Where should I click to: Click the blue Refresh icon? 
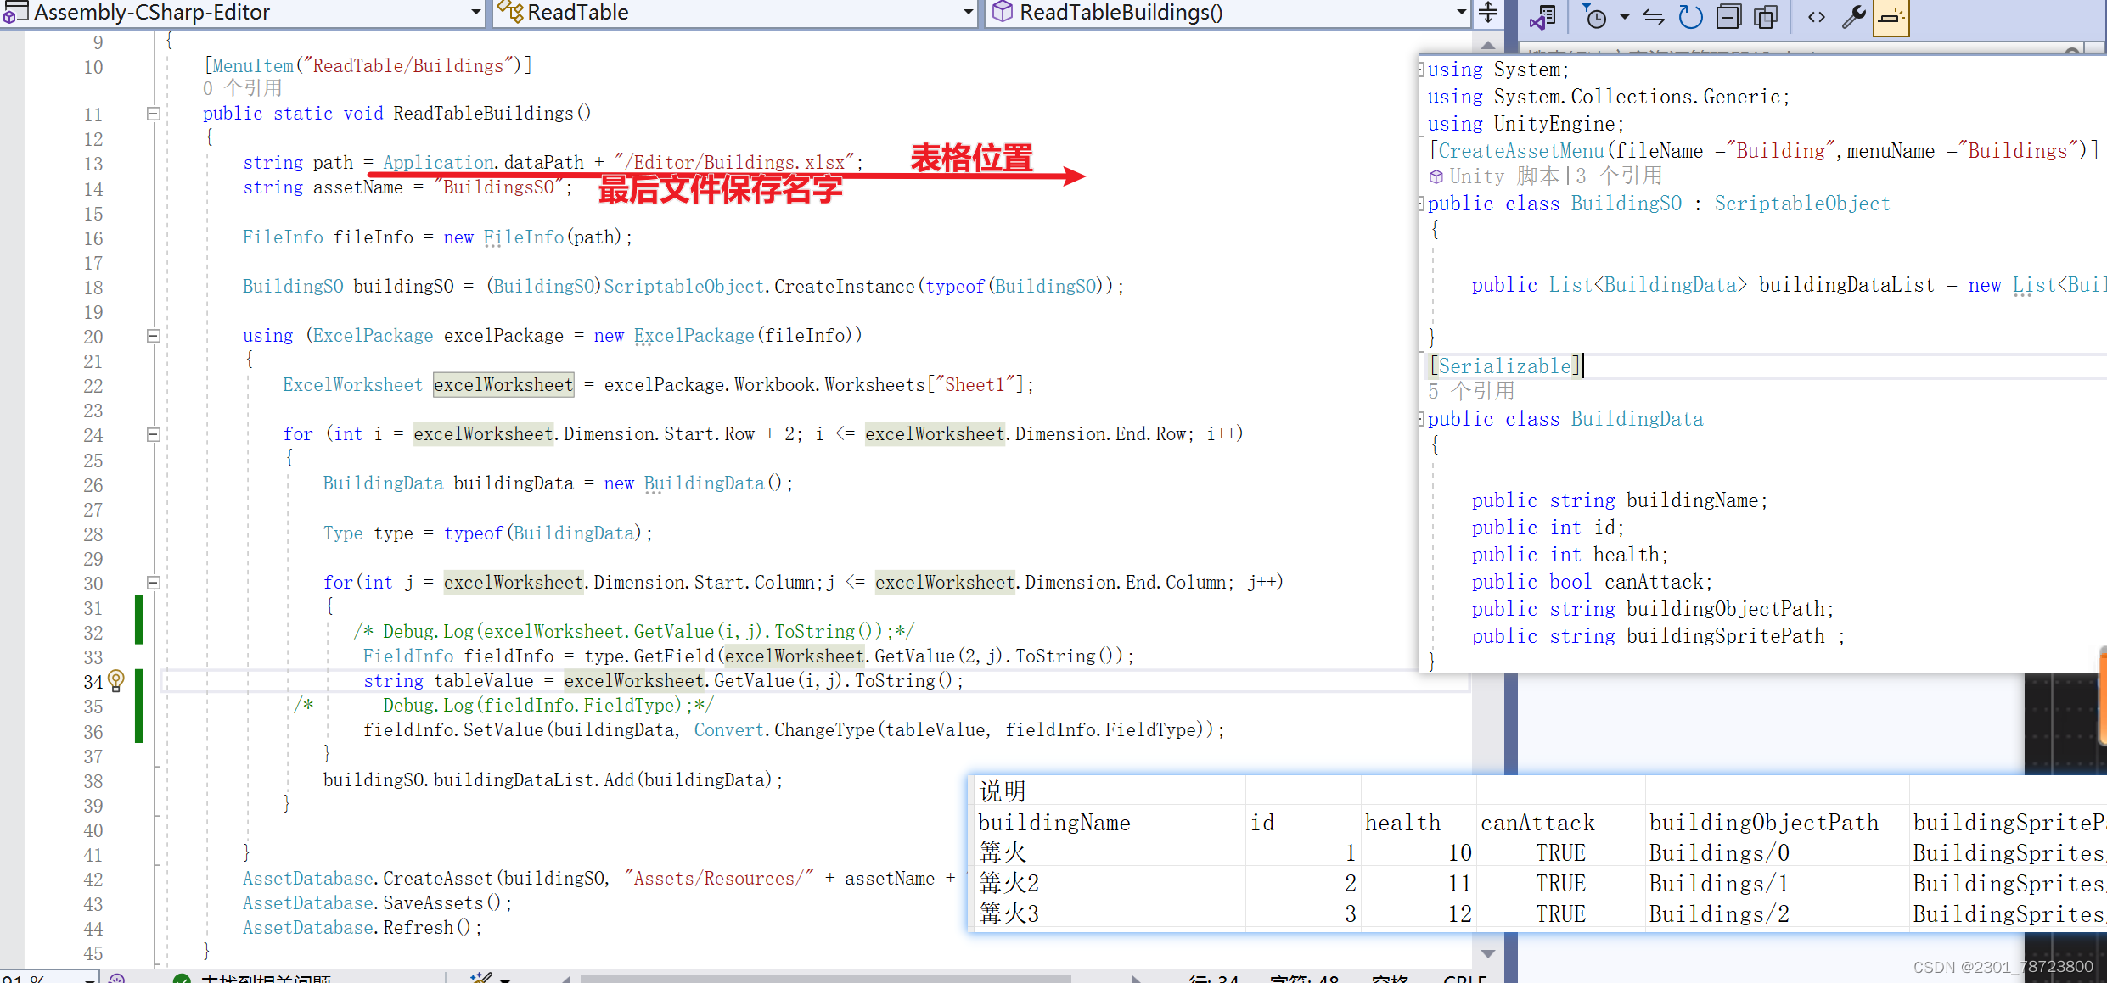[x=1690, y=17]
